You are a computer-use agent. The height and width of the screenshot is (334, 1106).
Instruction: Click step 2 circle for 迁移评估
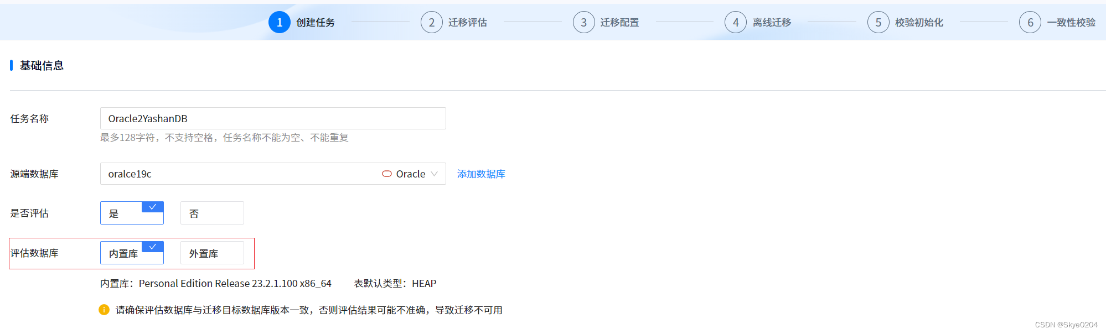432,22
